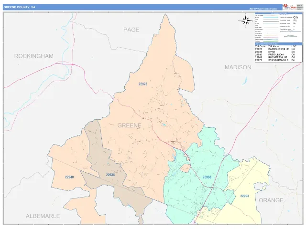Click the publisher logo in the header
Viewport: 306px width, 229px height.
click(x=289, y=7)
